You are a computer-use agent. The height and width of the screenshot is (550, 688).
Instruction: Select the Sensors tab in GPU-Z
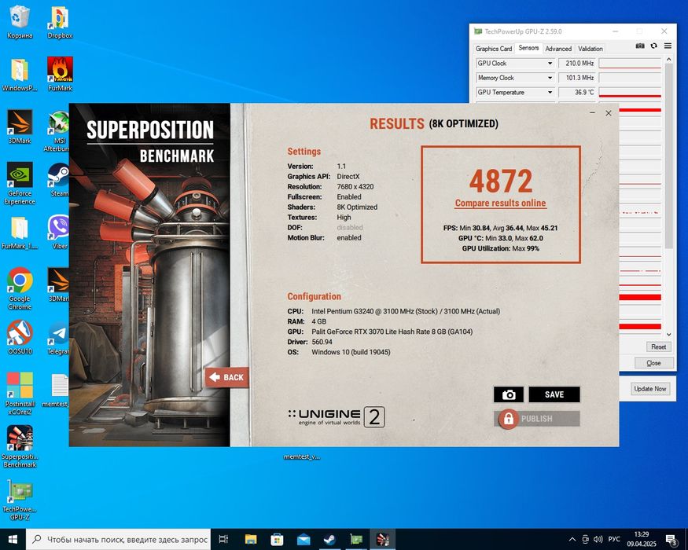click(528, 48)
